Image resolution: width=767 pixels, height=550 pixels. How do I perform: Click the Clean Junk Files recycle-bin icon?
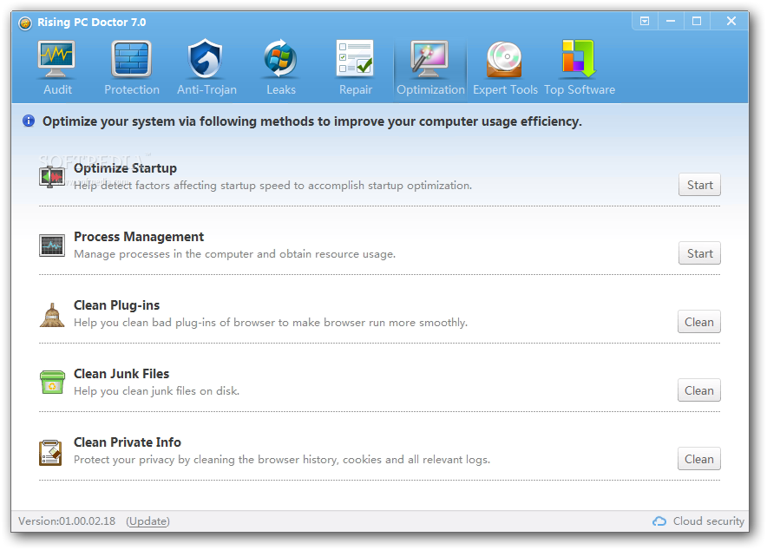point(52,383)
